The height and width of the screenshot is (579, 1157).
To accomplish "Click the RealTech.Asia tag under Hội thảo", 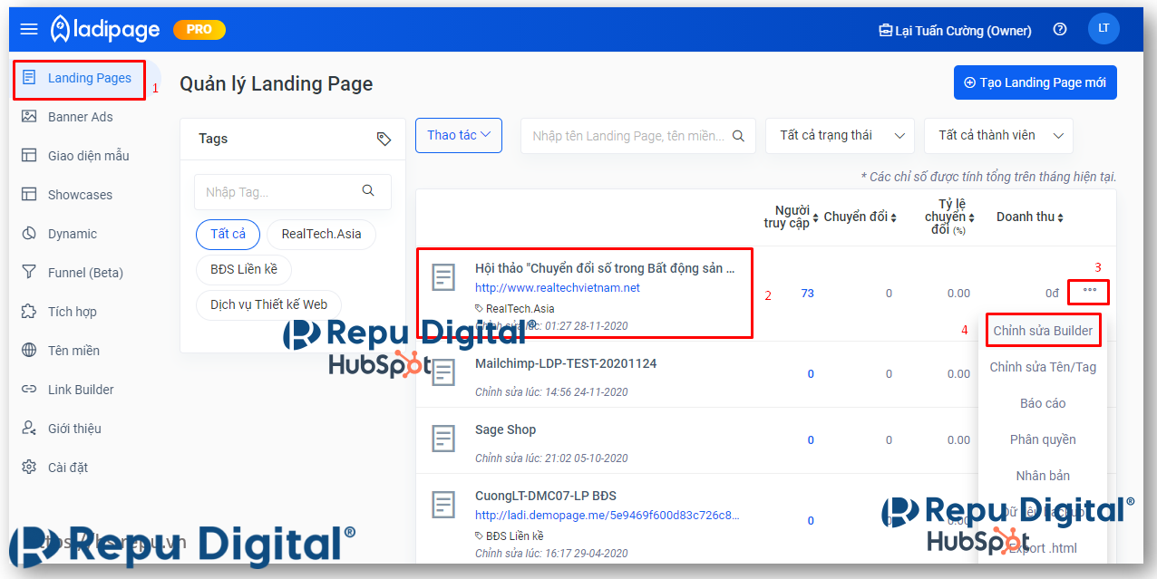I will (x=514, y=309).
